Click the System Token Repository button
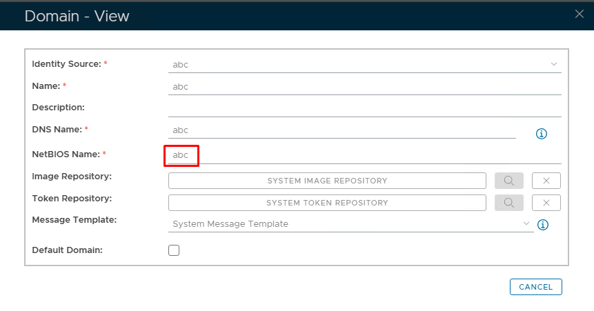The image size is (594, 311). 327,203
